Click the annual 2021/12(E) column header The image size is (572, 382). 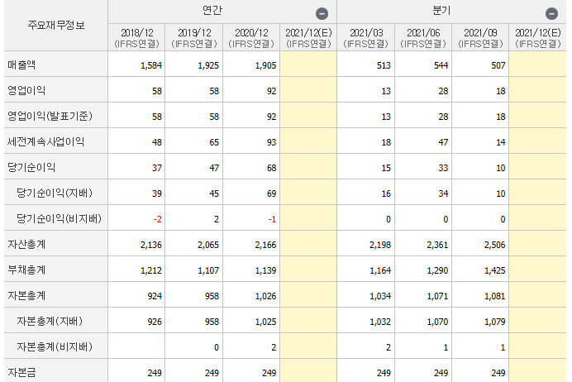point(308,38)
